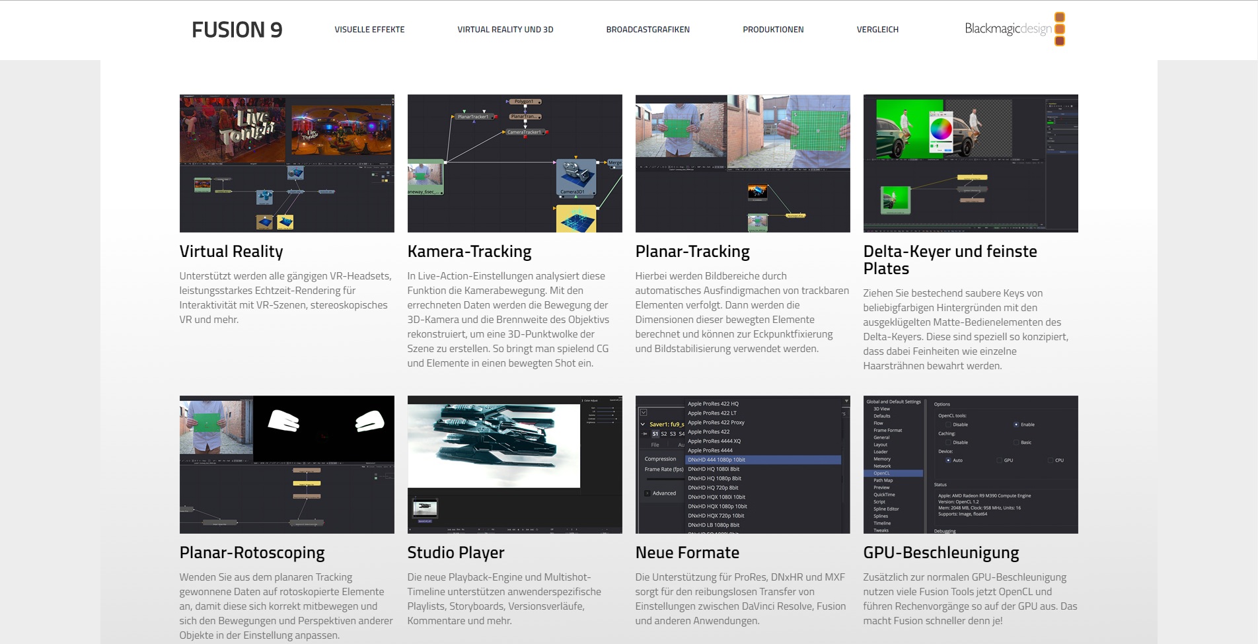Click the Studio Player heading
1258x644 pixels.
tap(456, 553)
